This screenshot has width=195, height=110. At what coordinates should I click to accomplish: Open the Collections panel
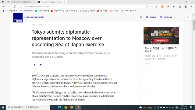180,6
